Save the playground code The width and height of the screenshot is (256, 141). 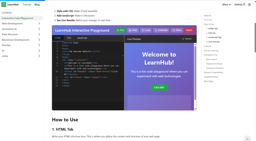[x=133, y=30]
